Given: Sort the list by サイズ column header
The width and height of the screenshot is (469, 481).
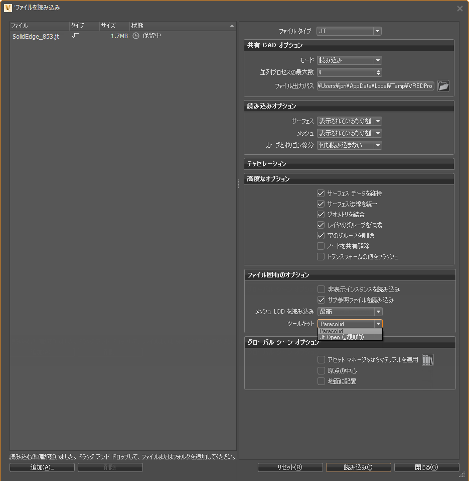Looking at the screenshot, I should tap(114, 26).
